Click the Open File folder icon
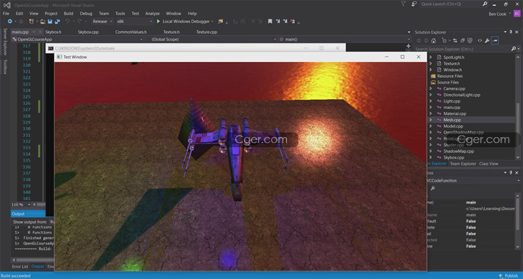Image resolution: width=523 pixels, height=279 pixels. 43,21
